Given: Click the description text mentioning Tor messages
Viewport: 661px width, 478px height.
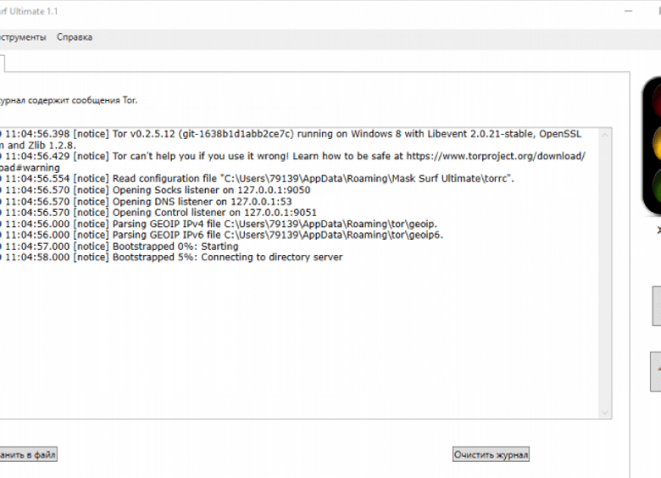Looking at the screenshot, I should [x=69, y=100].
